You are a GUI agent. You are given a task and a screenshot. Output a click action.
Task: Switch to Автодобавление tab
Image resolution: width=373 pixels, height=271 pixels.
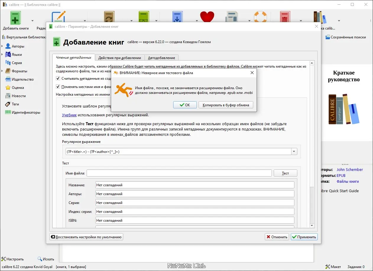161,58
